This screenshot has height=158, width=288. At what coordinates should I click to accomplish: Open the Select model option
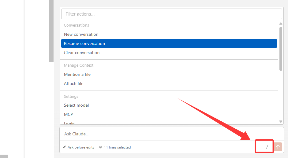(76, 105)
